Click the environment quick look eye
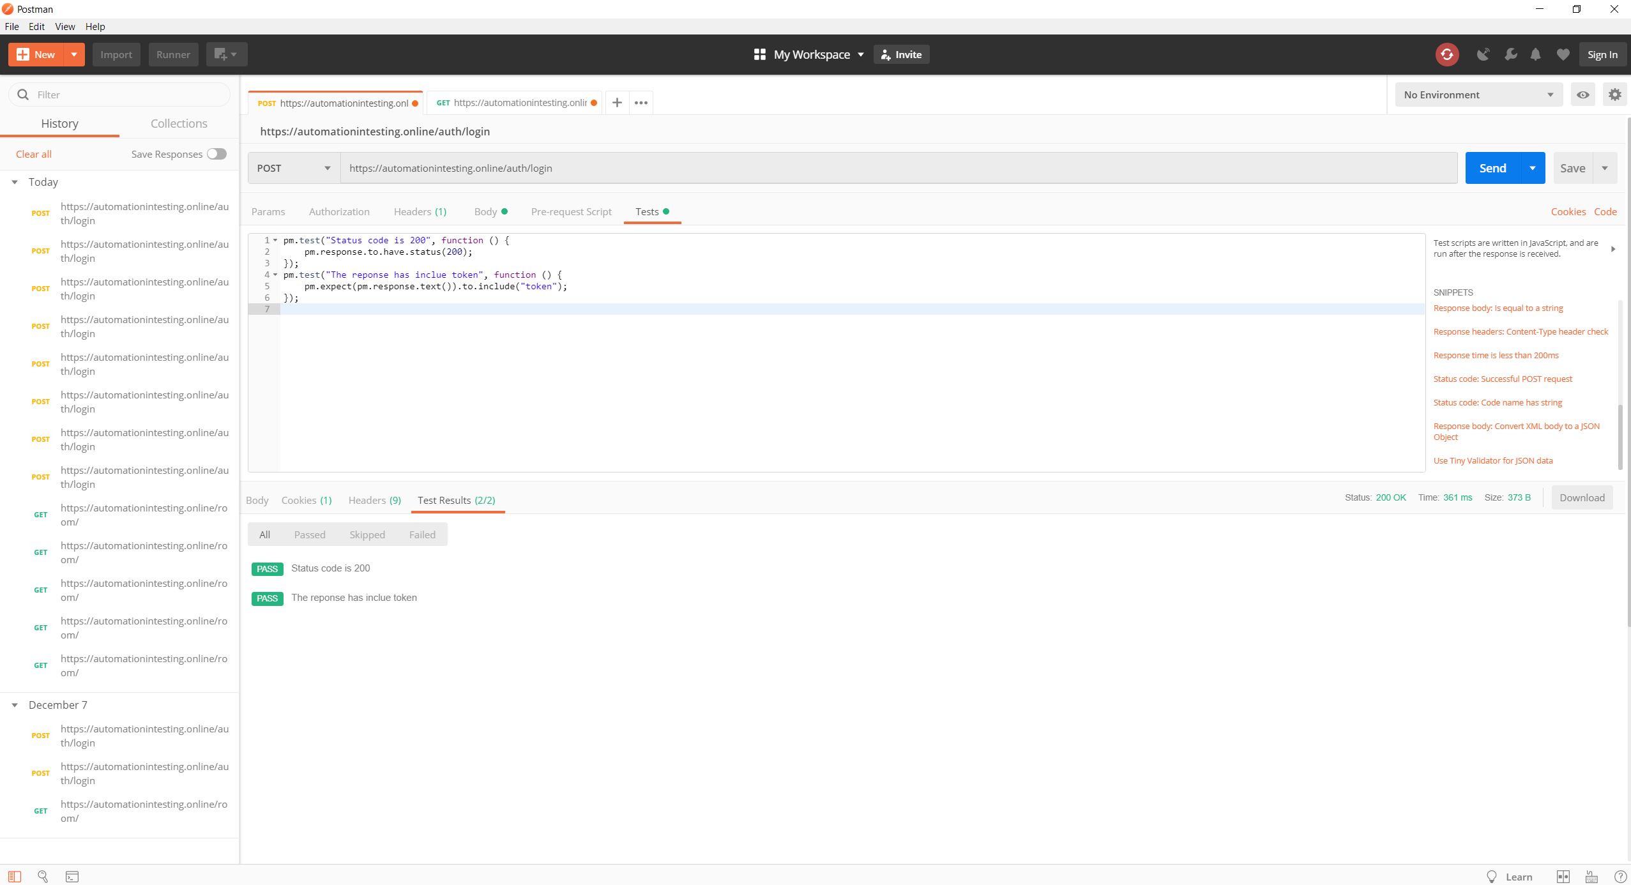Screen dimensions: 1631x885 [x=1582, y=95]
